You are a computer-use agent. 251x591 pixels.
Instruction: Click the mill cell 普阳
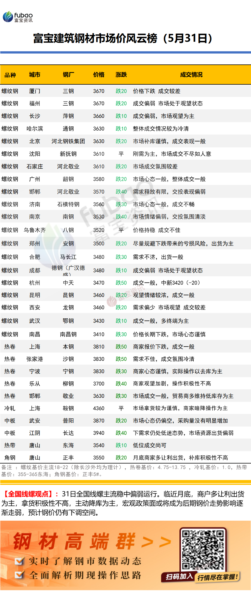[68, 421]
